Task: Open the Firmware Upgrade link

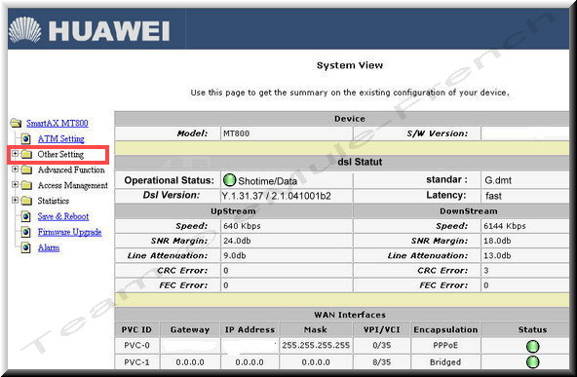Action: pyautogui.click(x=70, y=232)
